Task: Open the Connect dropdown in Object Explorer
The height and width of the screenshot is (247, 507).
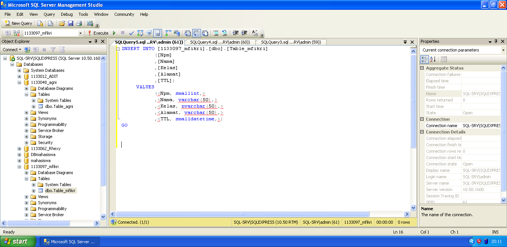Action: point(12,50)
